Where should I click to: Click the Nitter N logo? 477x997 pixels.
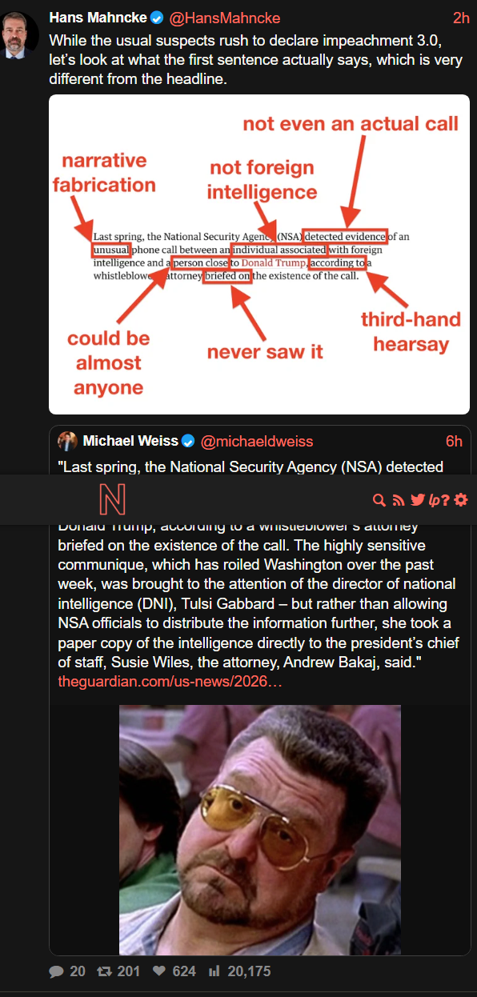click(x=113, y=500)
